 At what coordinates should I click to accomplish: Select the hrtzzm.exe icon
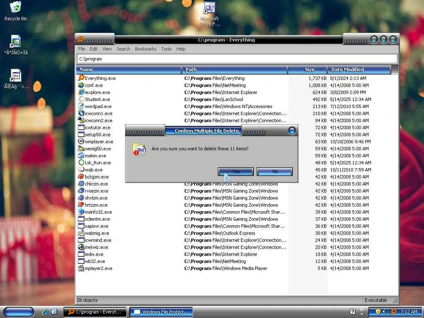point(81,205)
